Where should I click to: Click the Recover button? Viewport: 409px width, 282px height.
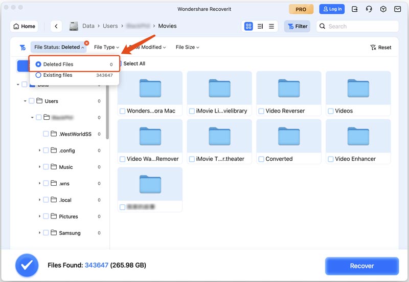[362, 266]
